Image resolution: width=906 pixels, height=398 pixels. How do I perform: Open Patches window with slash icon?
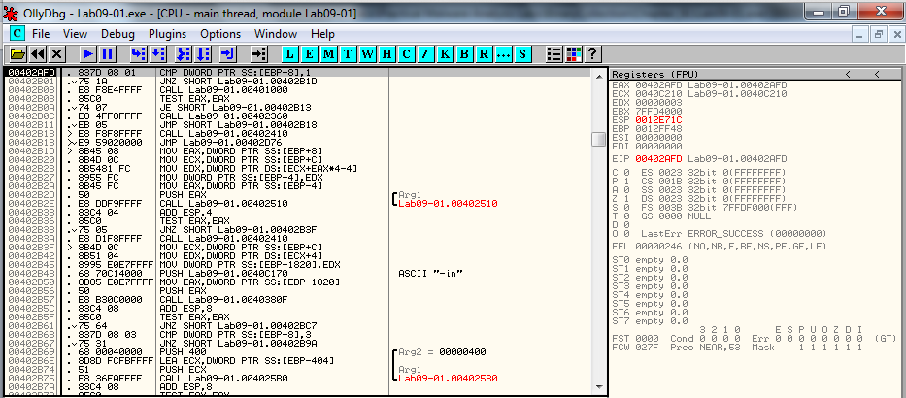(x=426, y=54)
